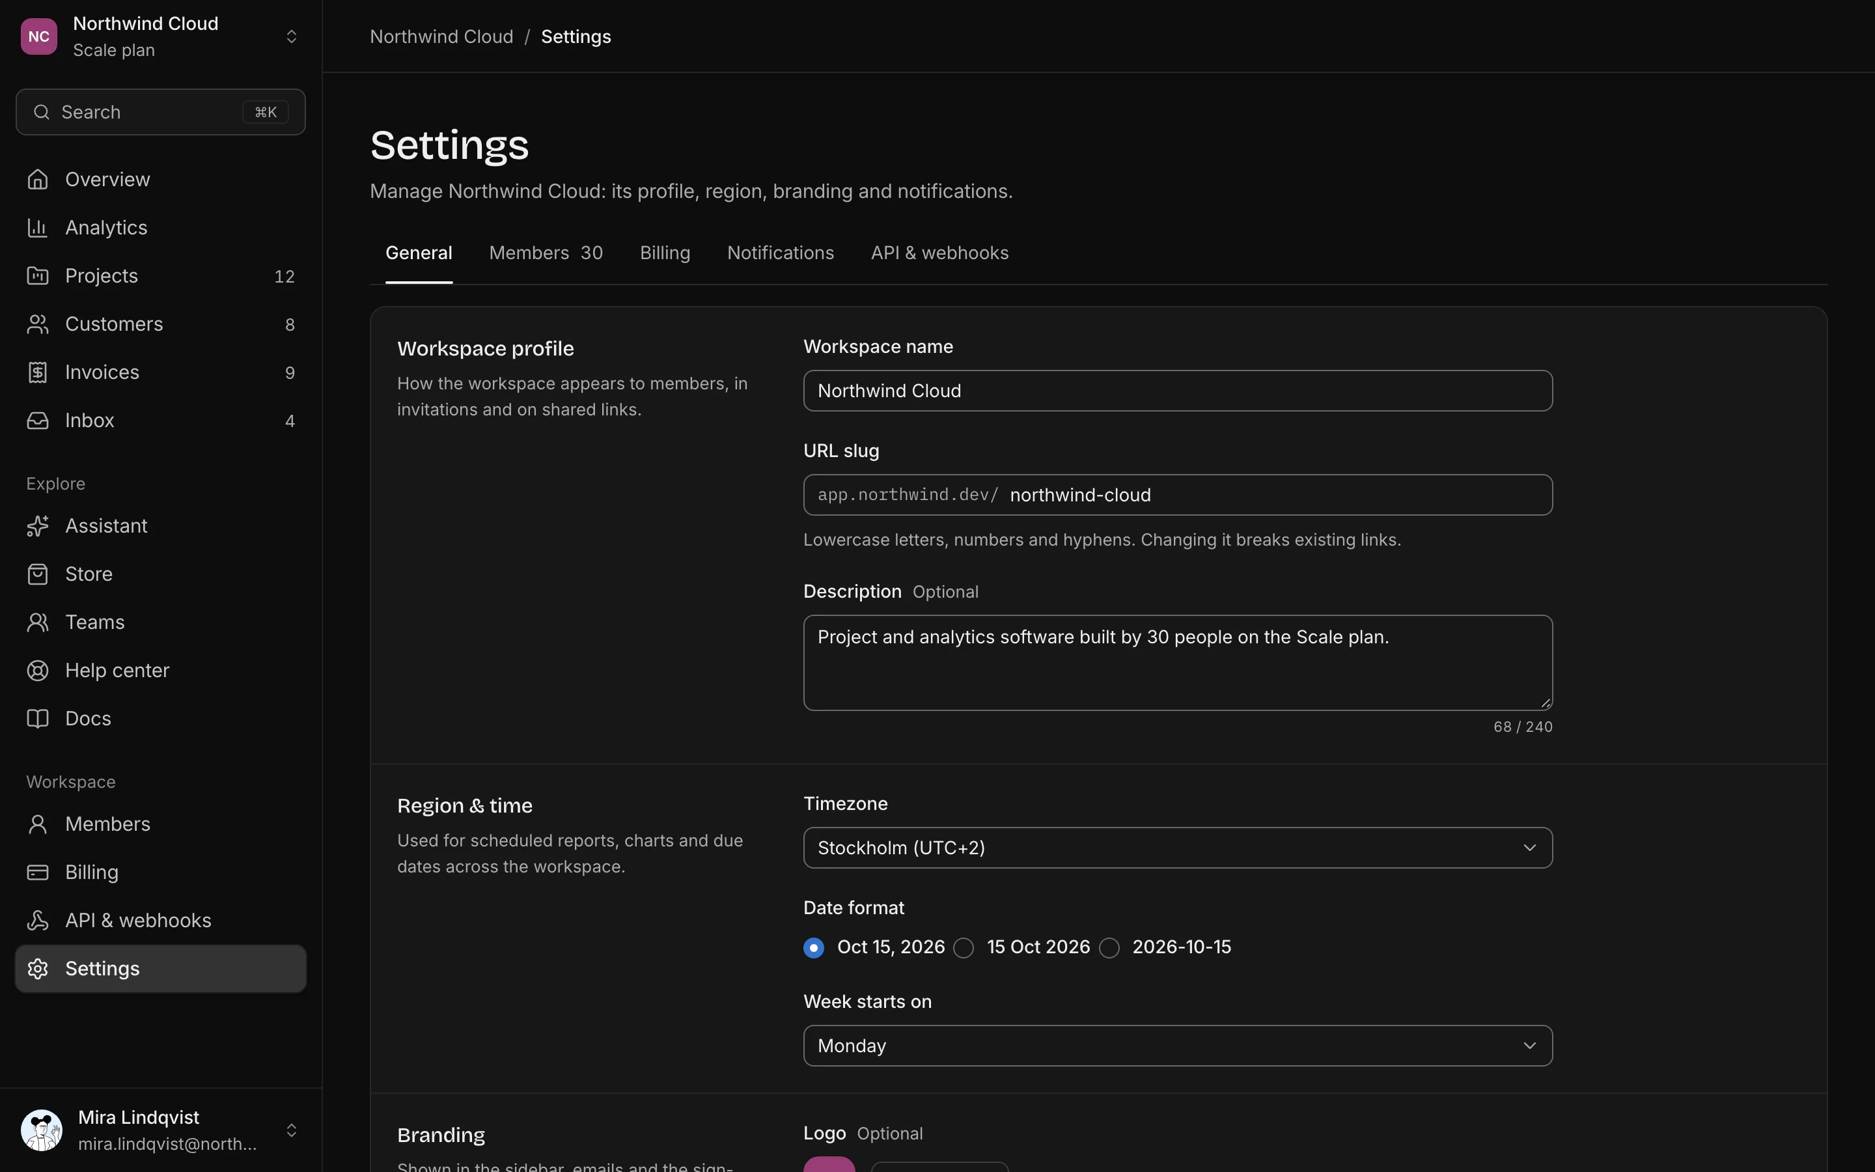Click the Description text area
Viewport: 1875px width, 1172px height.
(1178, 663)
